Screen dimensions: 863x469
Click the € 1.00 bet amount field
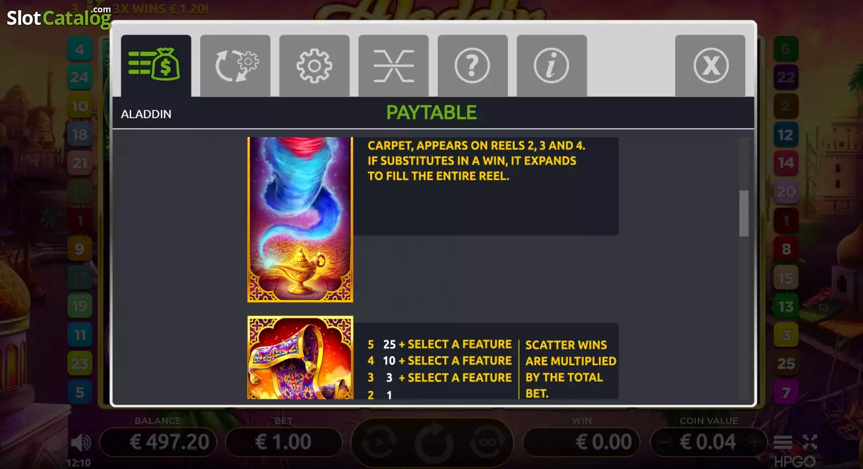283,442
